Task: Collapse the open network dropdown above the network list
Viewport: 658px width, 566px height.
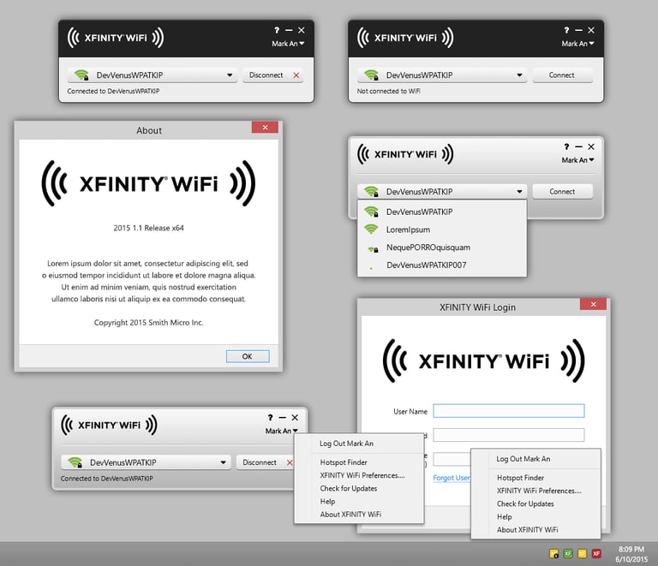Action: pos(519,192)
